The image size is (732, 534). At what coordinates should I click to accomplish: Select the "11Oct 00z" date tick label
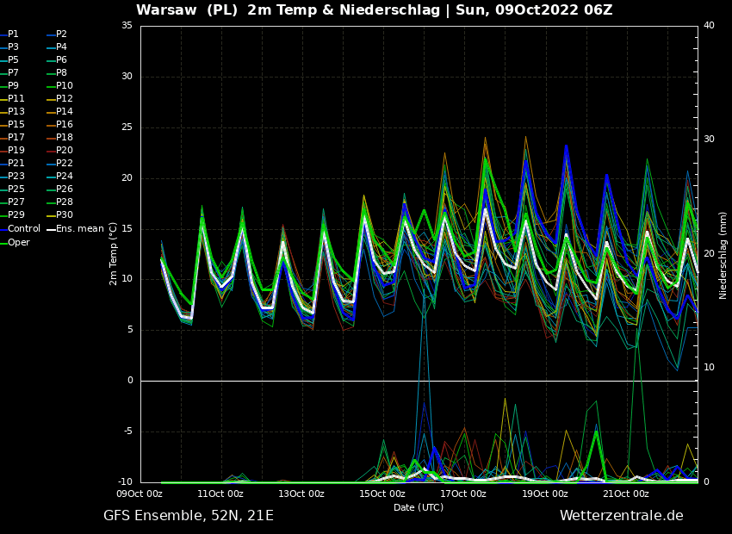[220, 494]
